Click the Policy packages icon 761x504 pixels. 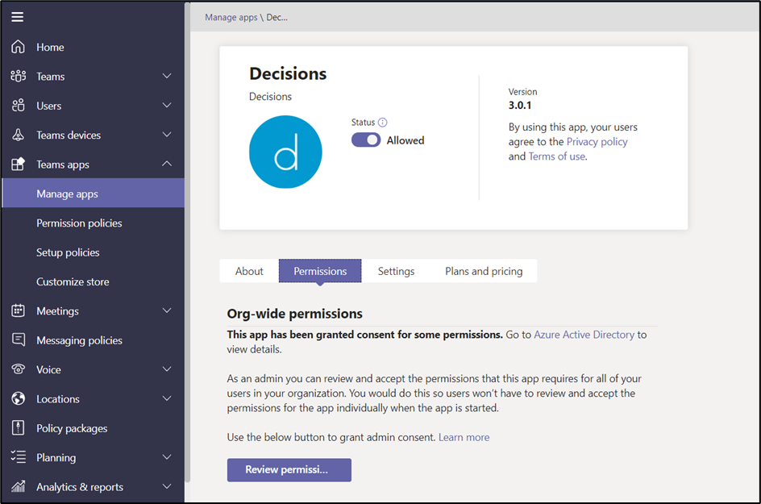coord(18,427)
